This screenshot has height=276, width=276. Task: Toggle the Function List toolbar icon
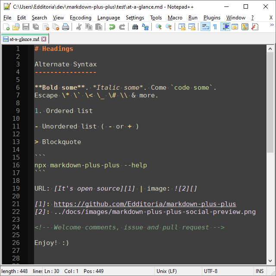tap(255, 27)
